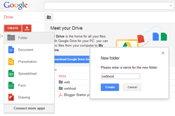Click the web folder icon in file list
Screen dimensions: 175x116
[x=61, y=82]
